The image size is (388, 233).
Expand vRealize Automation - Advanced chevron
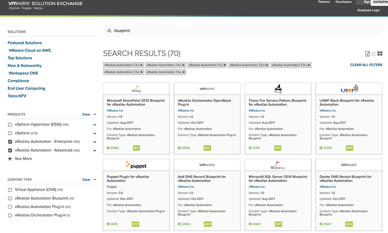tap(95, 151)
